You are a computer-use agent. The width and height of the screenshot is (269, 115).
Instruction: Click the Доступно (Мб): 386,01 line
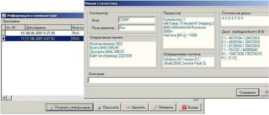pos(107,52)
